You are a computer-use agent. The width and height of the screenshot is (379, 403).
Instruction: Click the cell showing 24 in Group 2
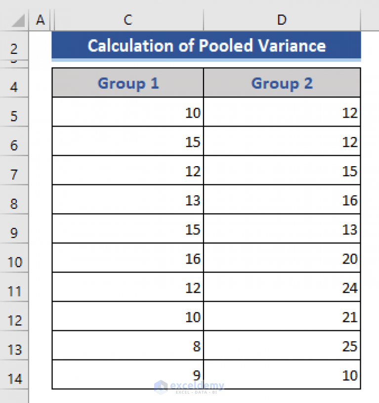click(x=282, y=287)
